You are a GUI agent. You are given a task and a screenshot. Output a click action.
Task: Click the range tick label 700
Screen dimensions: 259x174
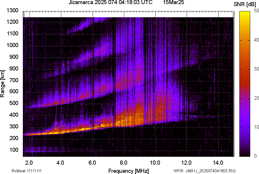14,80
